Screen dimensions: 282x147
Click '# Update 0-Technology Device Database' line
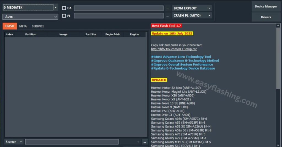coord(183,68)
